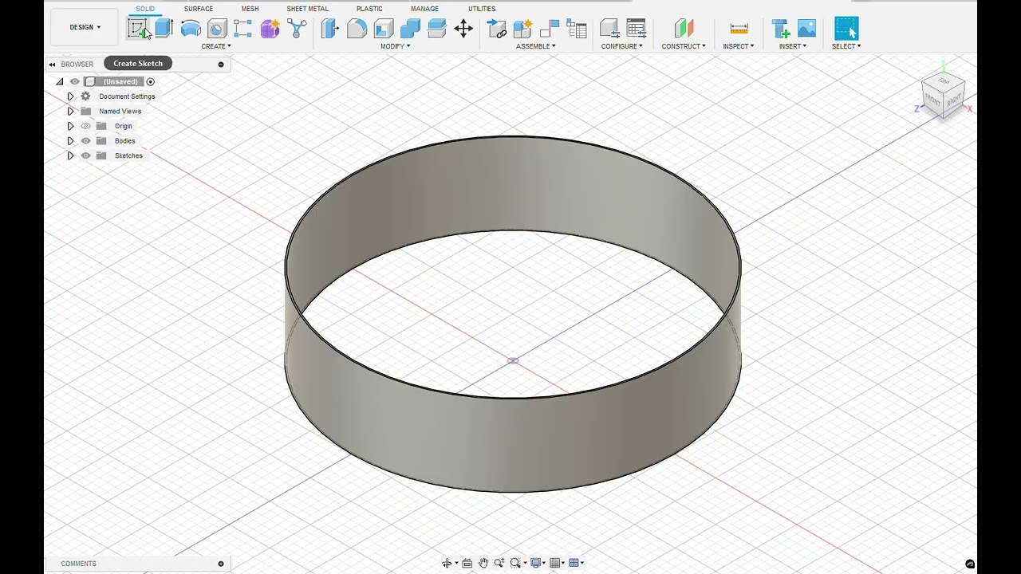This screenshot has width=1021, height=574.
Task: Select the Move/Copy tool
Action: click(x=463, y=29)
